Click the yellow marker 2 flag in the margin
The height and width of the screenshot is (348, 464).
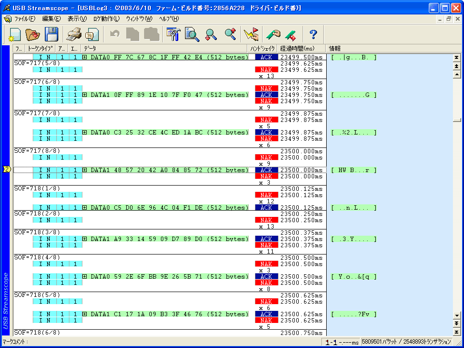tap(7, 170)
